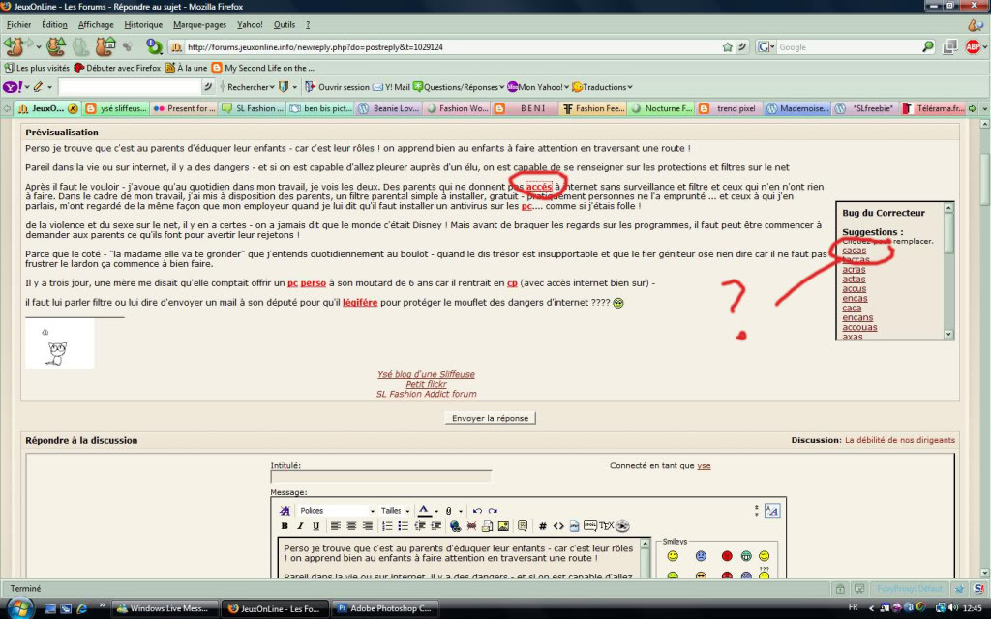Open the SL Fashion Addict forum link

427,394
